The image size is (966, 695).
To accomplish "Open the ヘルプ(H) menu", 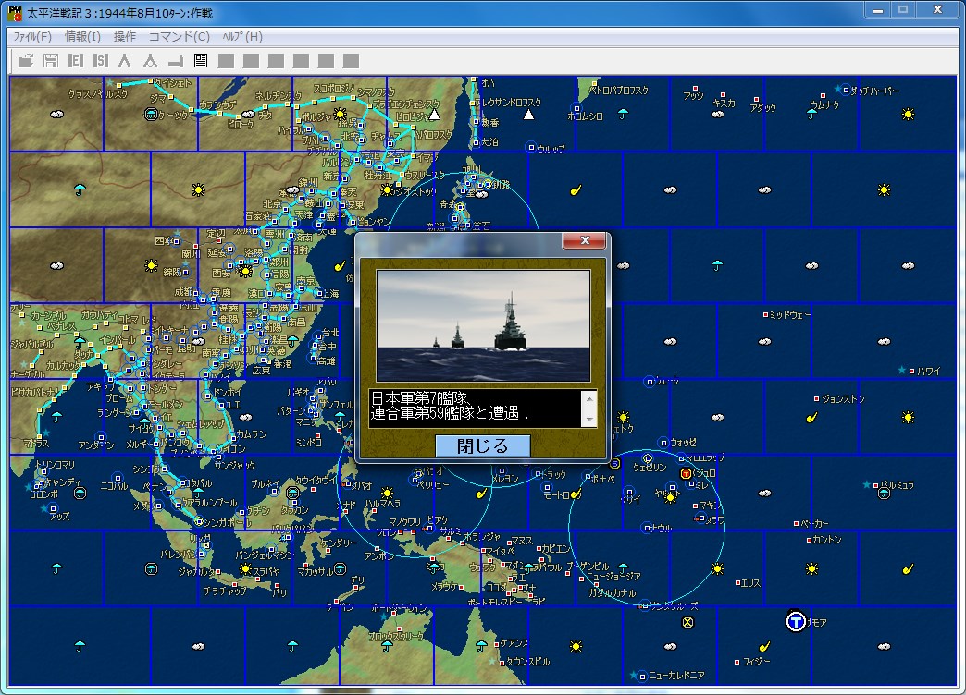I will [x=242, y=37].
